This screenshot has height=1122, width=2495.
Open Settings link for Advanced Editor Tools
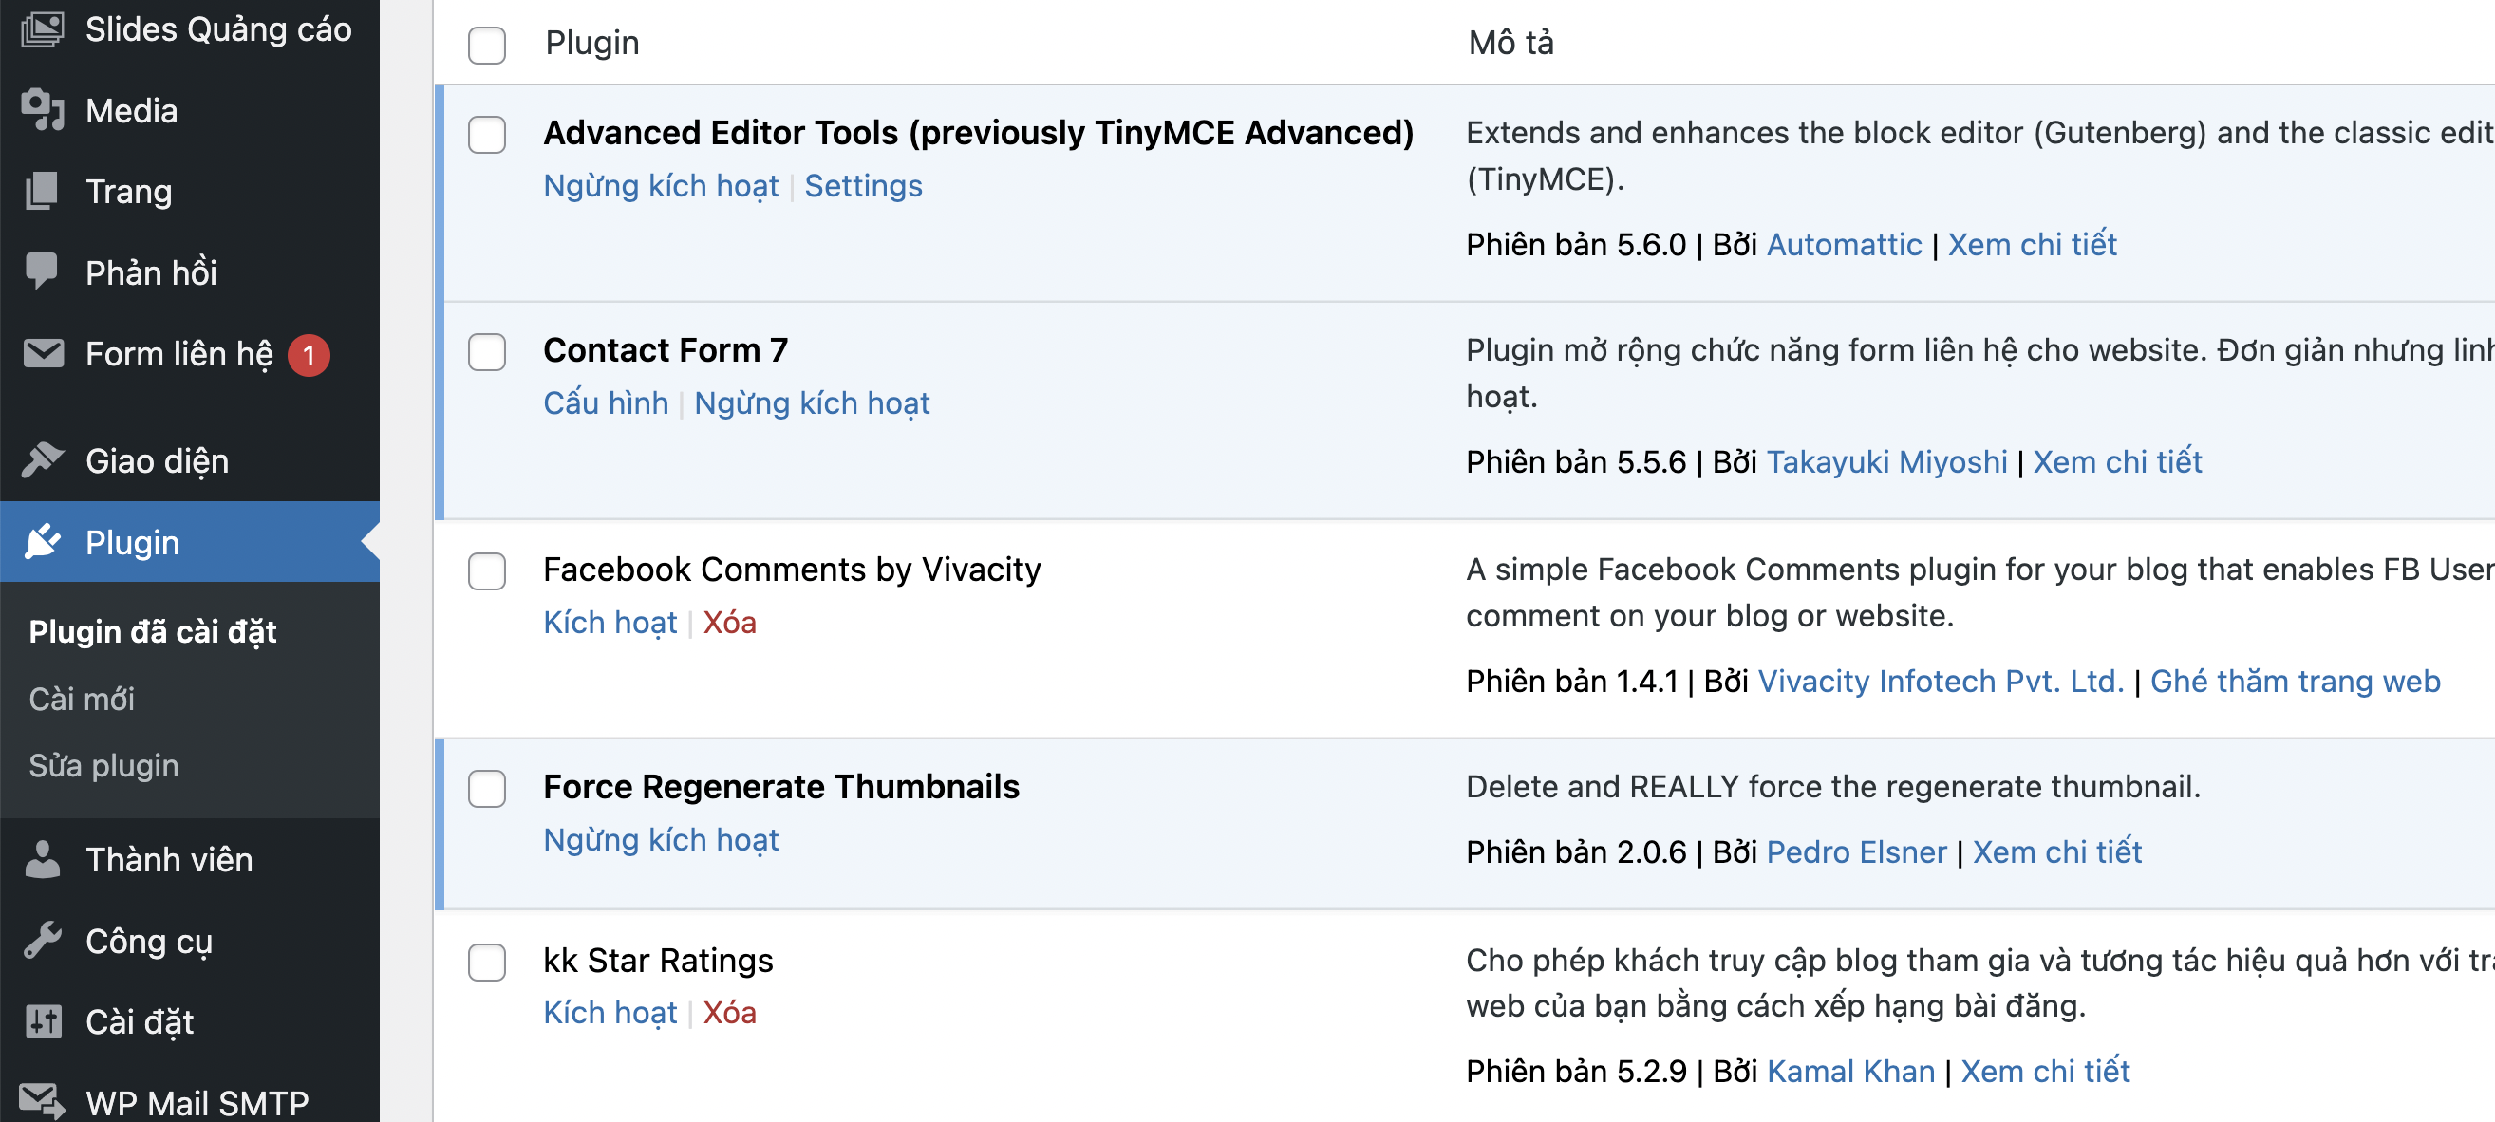(x=863, y=186)
